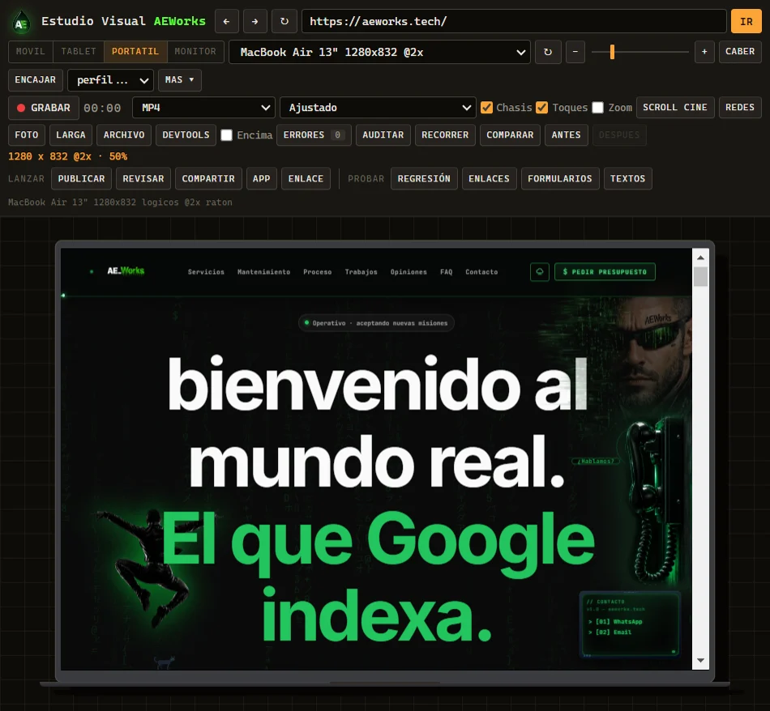
Task: Open the perfil dropdown
Action: tap(110, 80)
